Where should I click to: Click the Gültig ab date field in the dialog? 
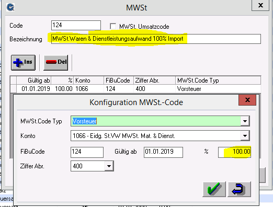[x=163, y=152]
